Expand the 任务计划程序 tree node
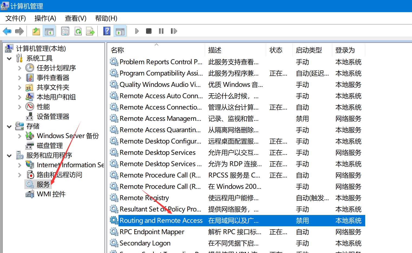 pyautogui.click(x=19, y=68)
